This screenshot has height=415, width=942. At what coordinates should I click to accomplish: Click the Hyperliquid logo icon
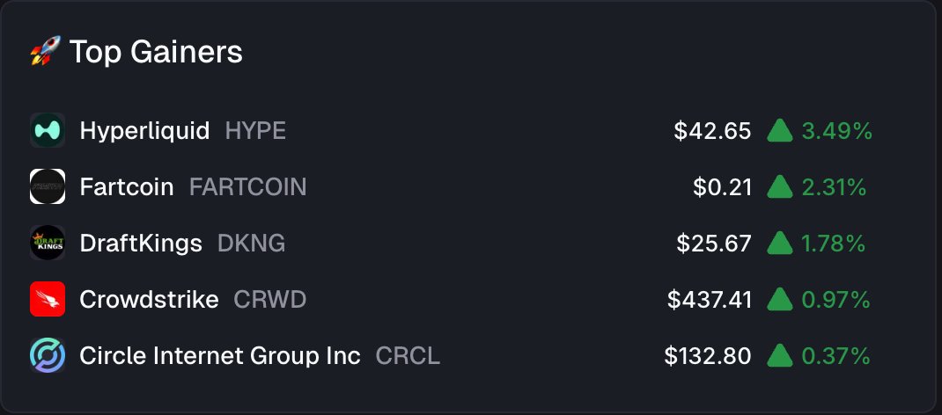(x=48, y=131)
